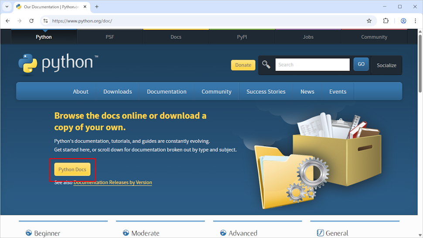The image size is (423, 238).
Task: Minimize the Chrome window
Action: coord(385,7)
